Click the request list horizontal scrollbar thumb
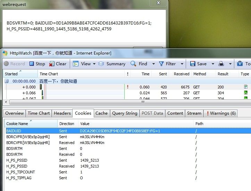 (x=130, y=102)
